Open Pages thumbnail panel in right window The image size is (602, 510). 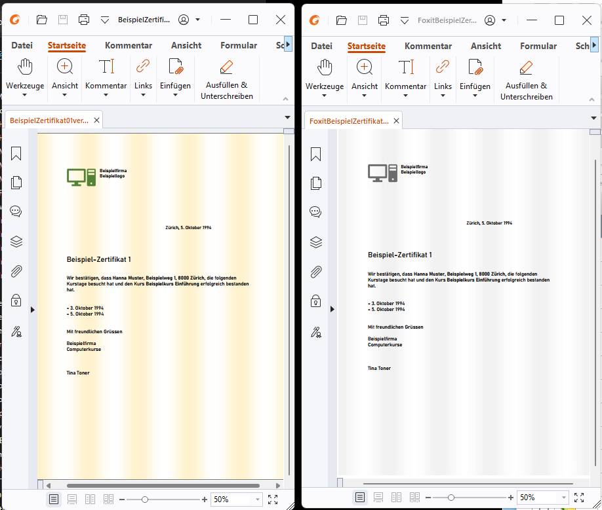(316, 183)
